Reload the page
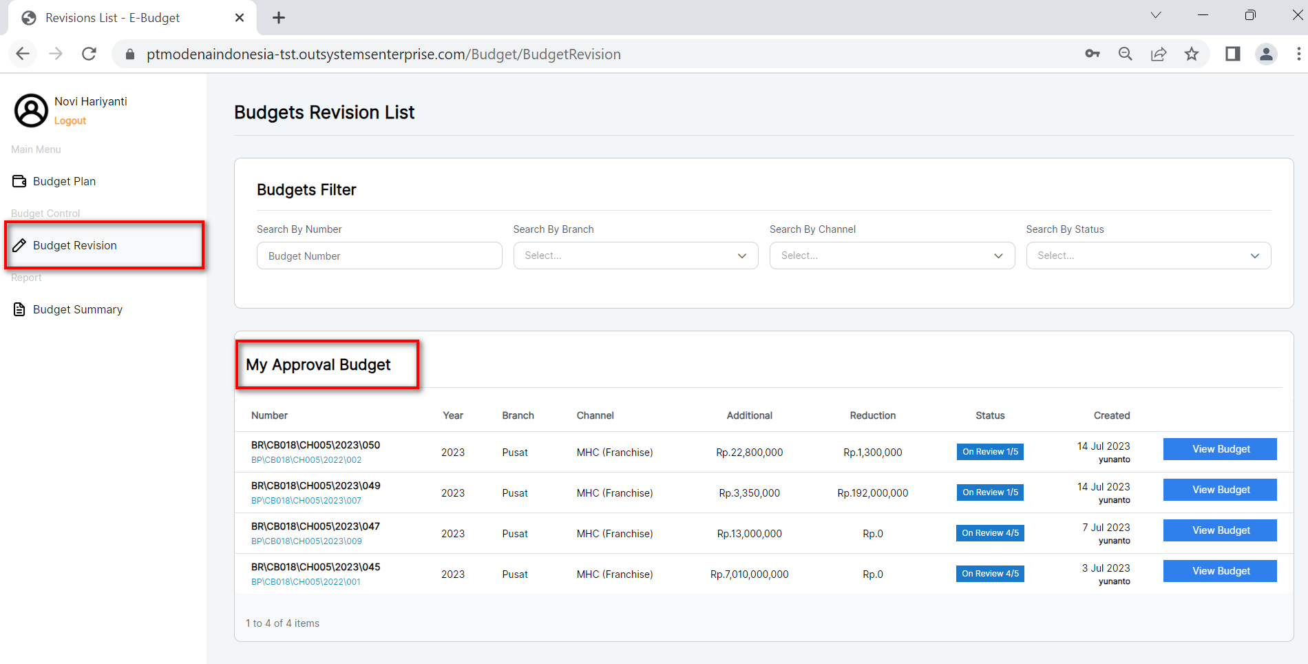The height and width of the screenshot is (664, 1308). tap(89, 54)
